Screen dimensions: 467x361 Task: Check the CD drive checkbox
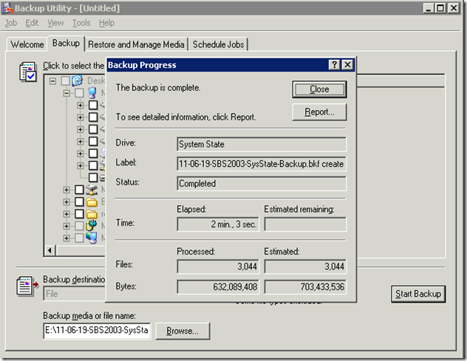click(x=93, y=154)
